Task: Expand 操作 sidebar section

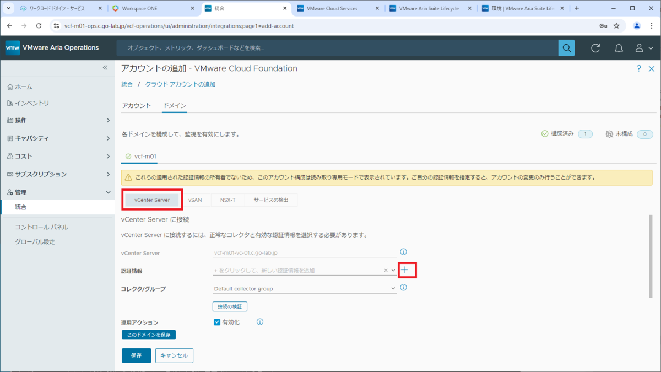Action: tap(58, 120)
